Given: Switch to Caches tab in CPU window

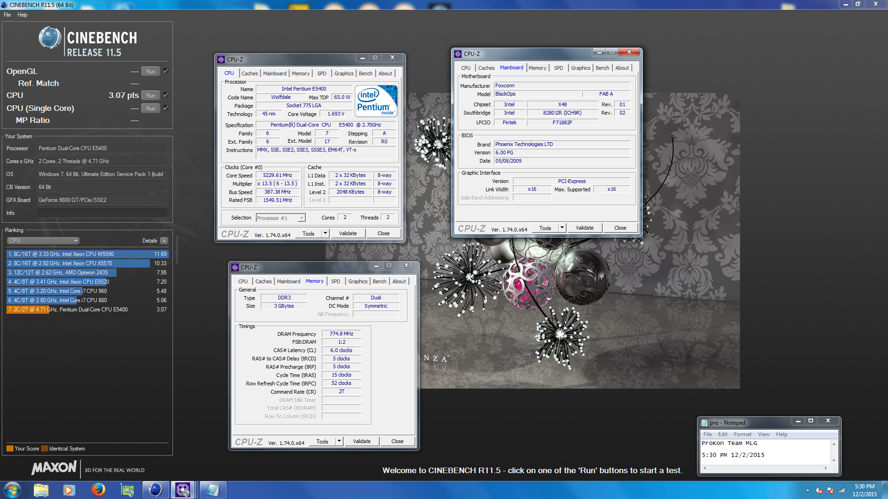Looking at the screenshot, I should point(249,73).
